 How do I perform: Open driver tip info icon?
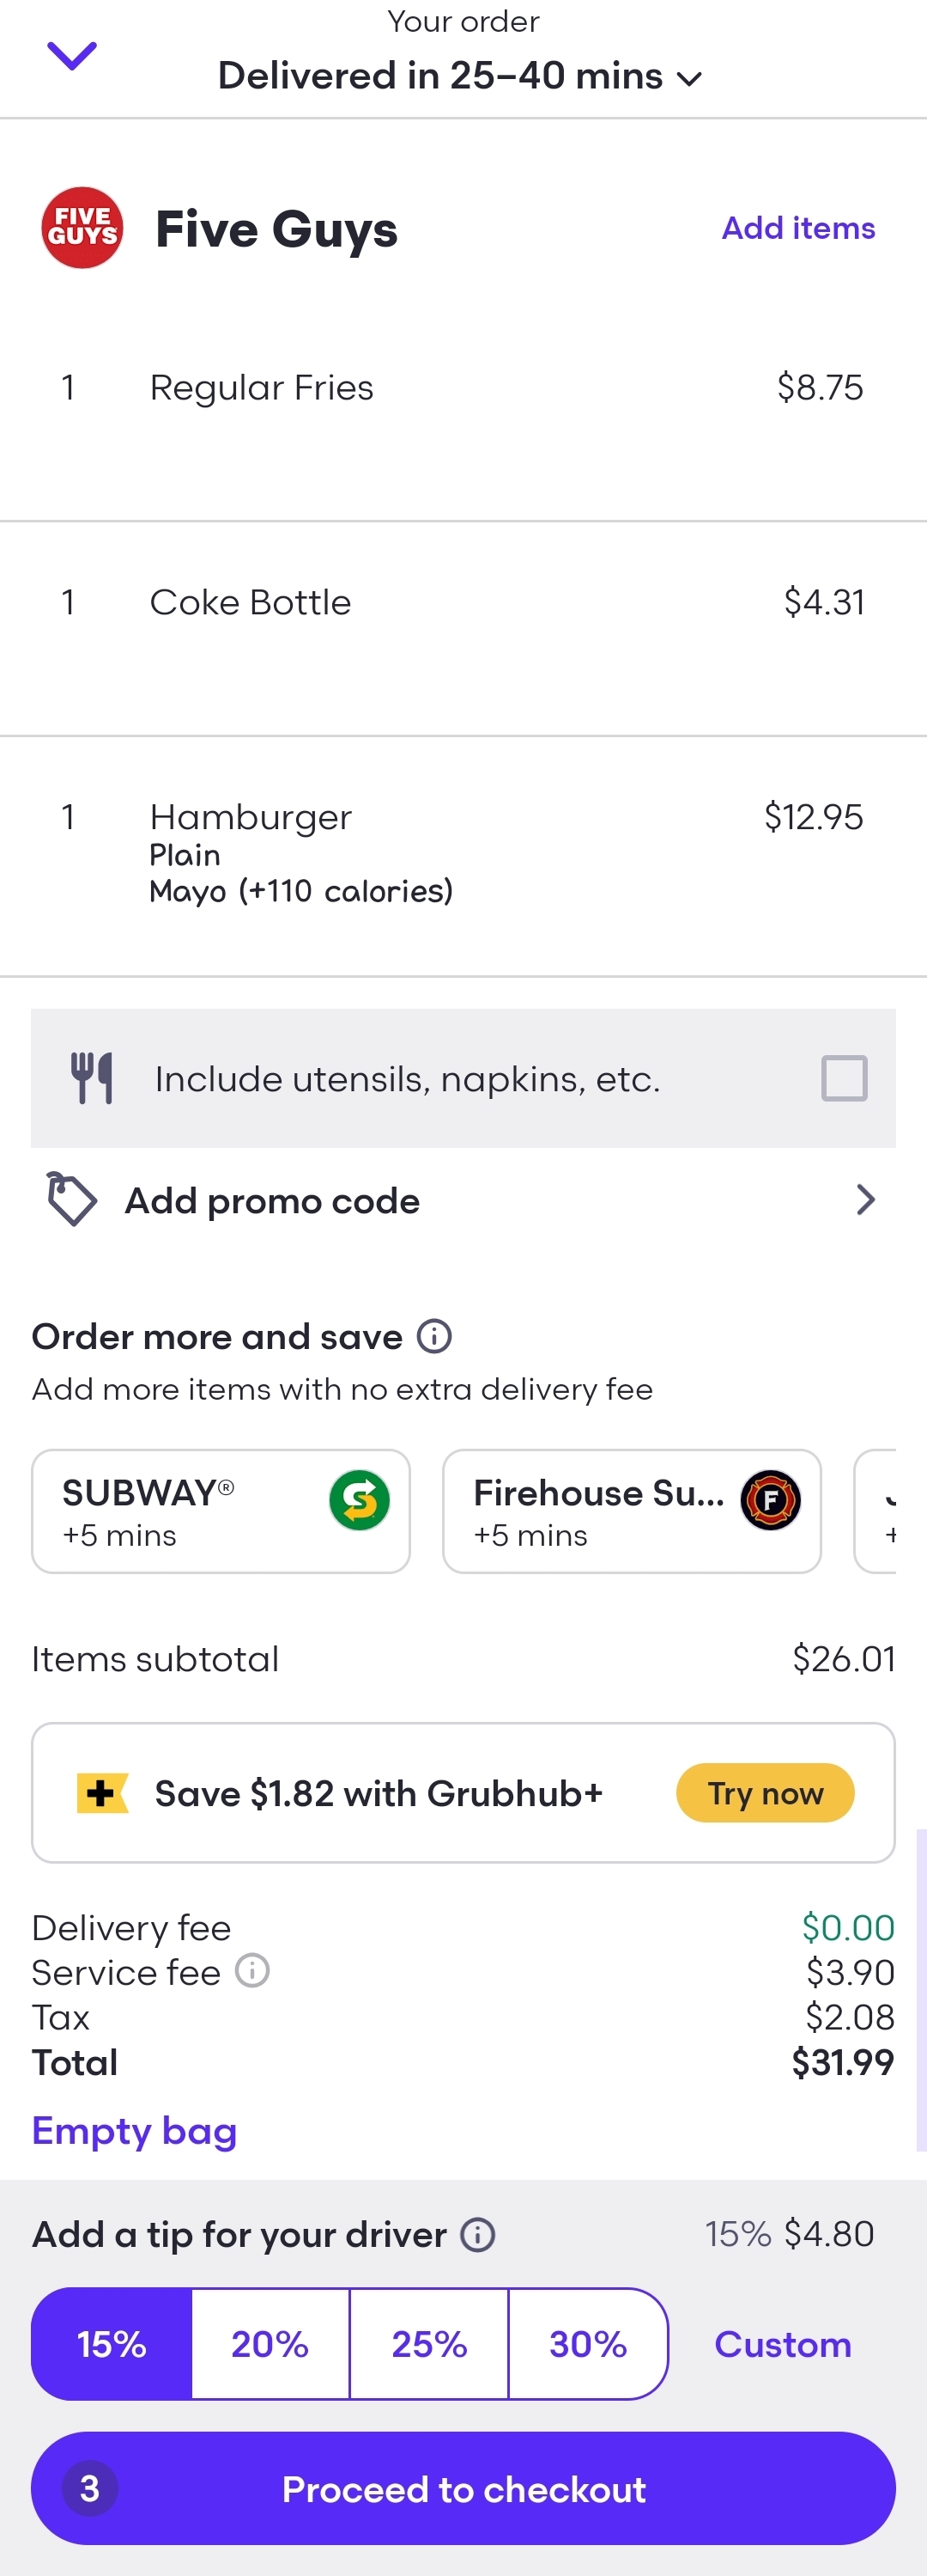(x=477, y=2235)
